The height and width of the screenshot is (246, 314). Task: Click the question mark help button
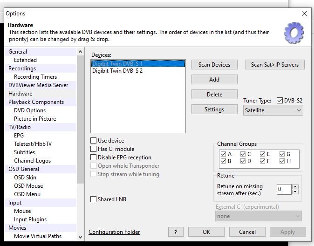pyautogui.click(x=175, y=232)
